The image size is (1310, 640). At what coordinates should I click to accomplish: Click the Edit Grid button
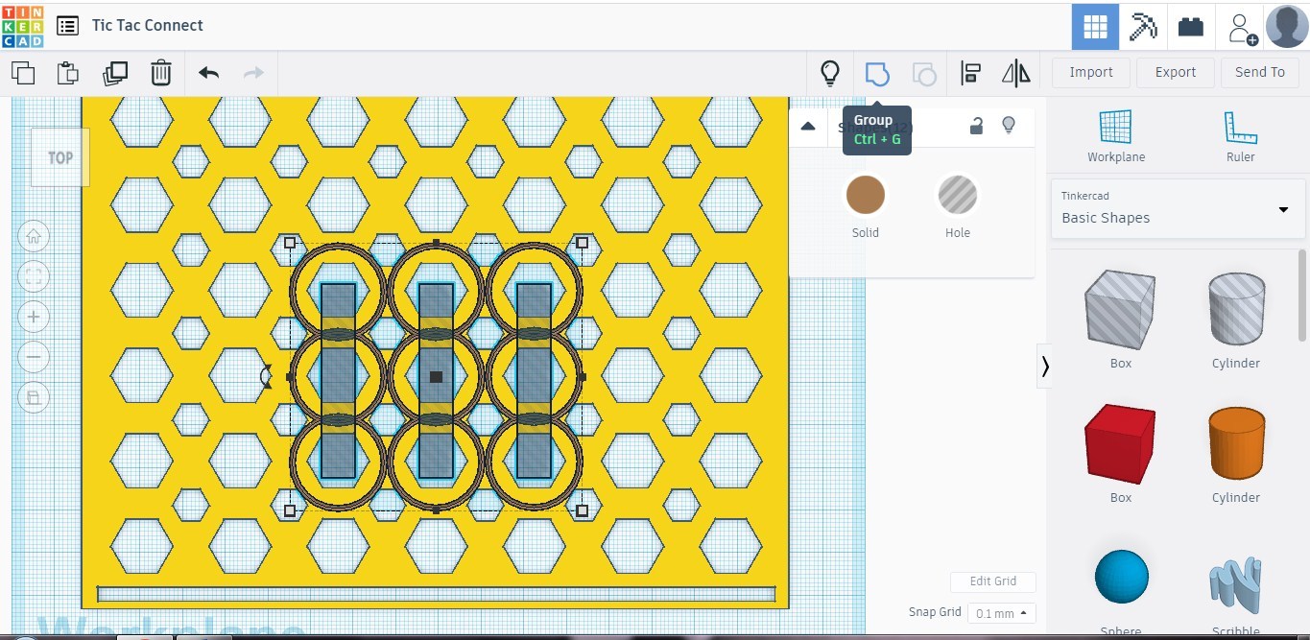pos(993,581)
